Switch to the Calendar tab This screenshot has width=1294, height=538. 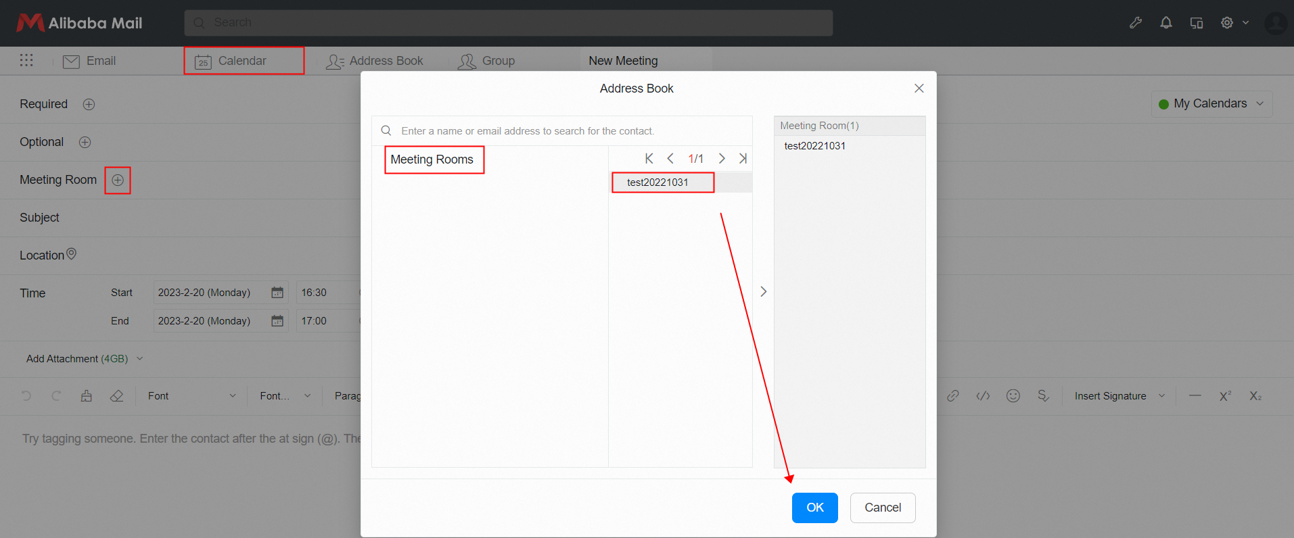244,61
